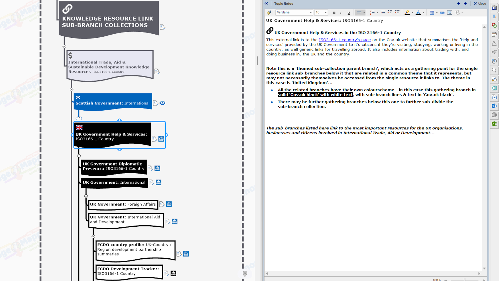Viewport: 499px width, 281px height.
Task: Increase indent in the notes toolbar
Action: coord(397,12)
